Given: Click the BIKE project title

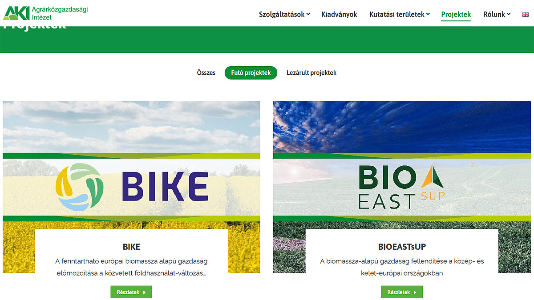Looking at the screenshot, I should [x=131, y=247].
